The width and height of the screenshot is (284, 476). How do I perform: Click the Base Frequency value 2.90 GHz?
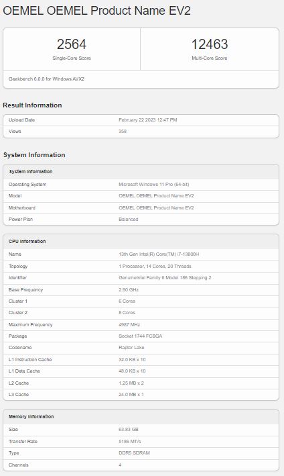tap(129, 289)
